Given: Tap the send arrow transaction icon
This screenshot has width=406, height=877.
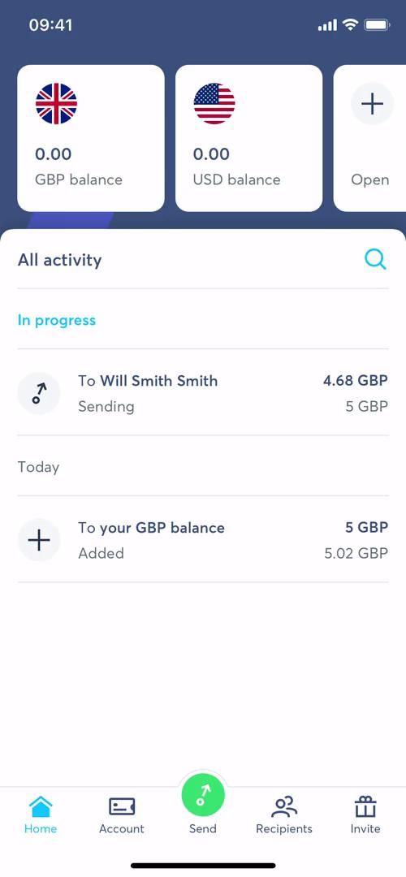Looking at the screenshot, I should [x=39, y=393].
